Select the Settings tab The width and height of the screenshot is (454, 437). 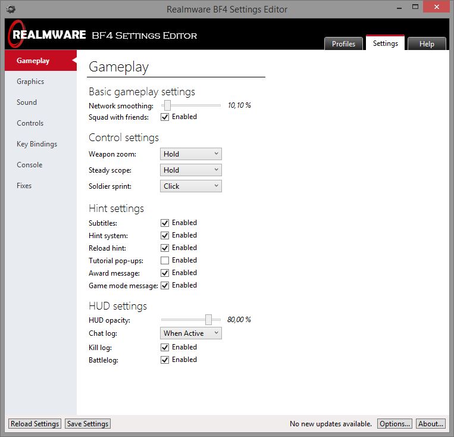point(385,43)
